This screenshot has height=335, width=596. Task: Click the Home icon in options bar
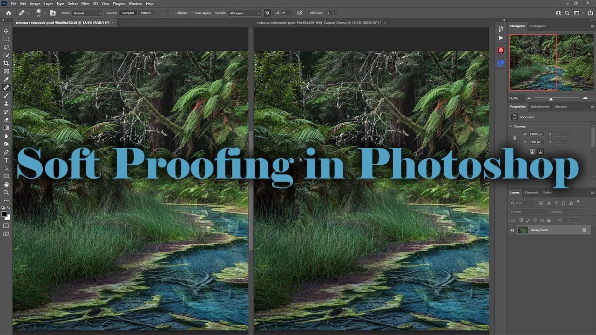click(x=8, y=13)
